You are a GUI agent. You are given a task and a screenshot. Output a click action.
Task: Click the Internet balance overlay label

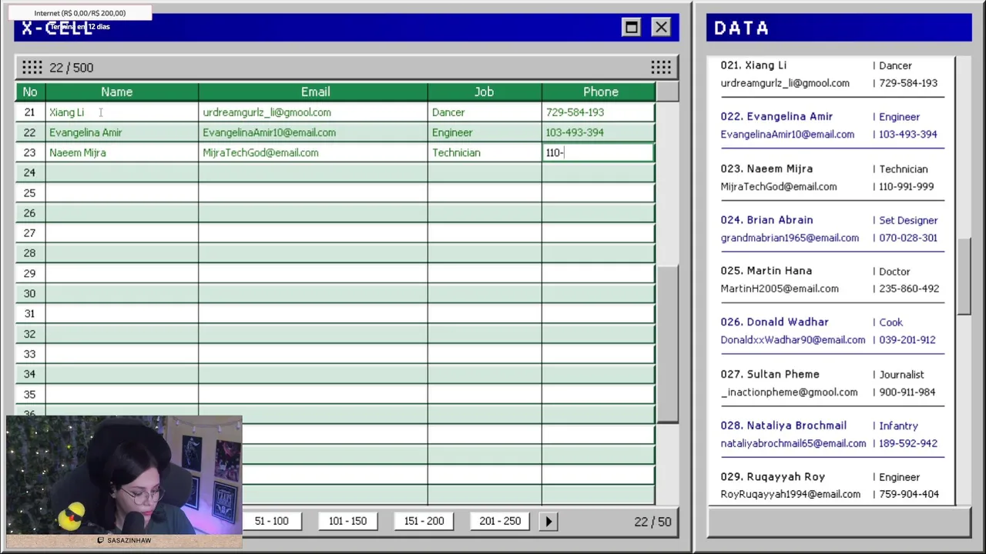(x=79, y=13)
